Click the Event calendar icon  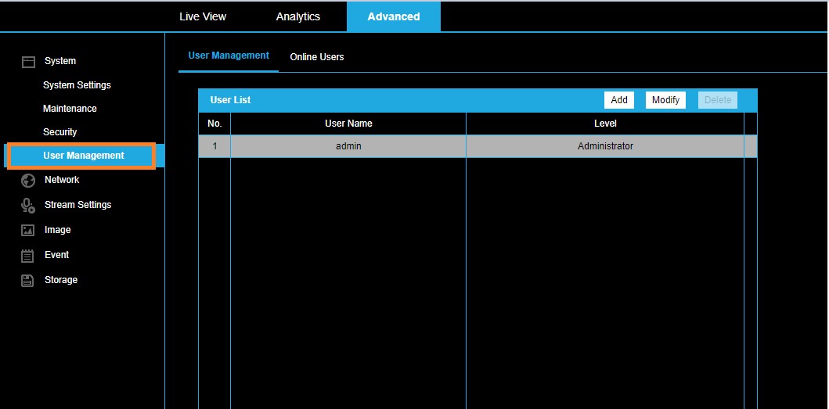(28, 256)
